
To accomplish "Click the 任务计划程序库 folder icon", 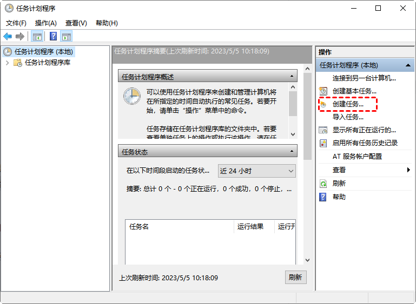I will click(x=18, y=63).
